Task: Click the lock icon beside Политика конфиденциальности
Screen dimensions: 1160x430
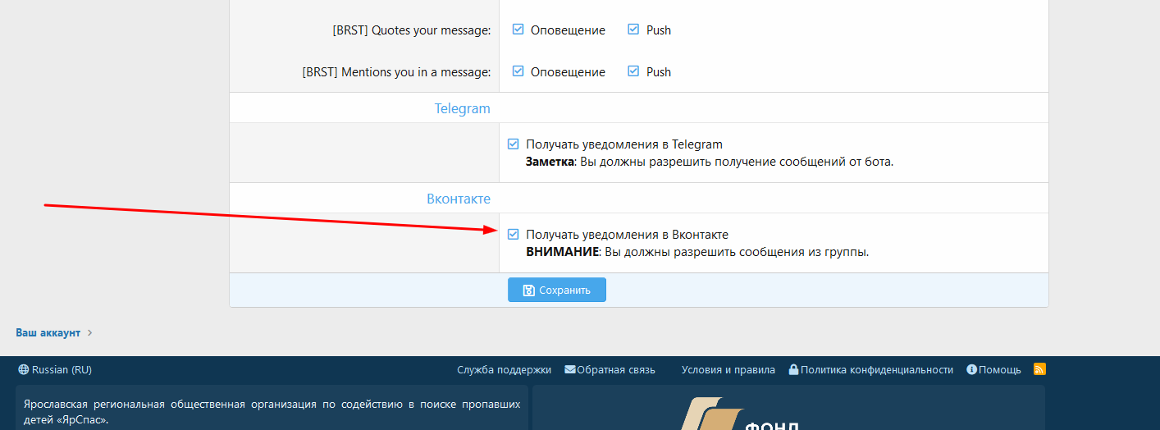Action: (x=793, y=370)
